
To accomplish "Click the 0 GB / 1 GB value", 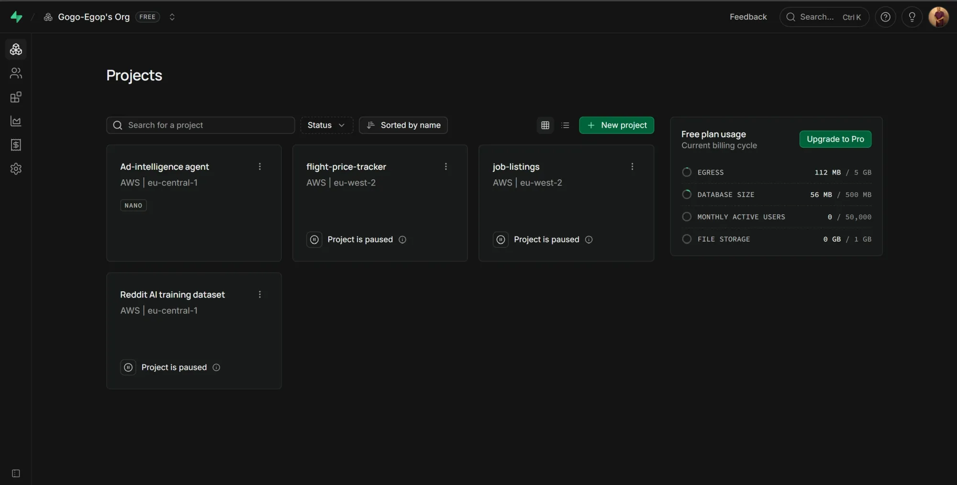I will pyautogui.click(x=847, y=239).
